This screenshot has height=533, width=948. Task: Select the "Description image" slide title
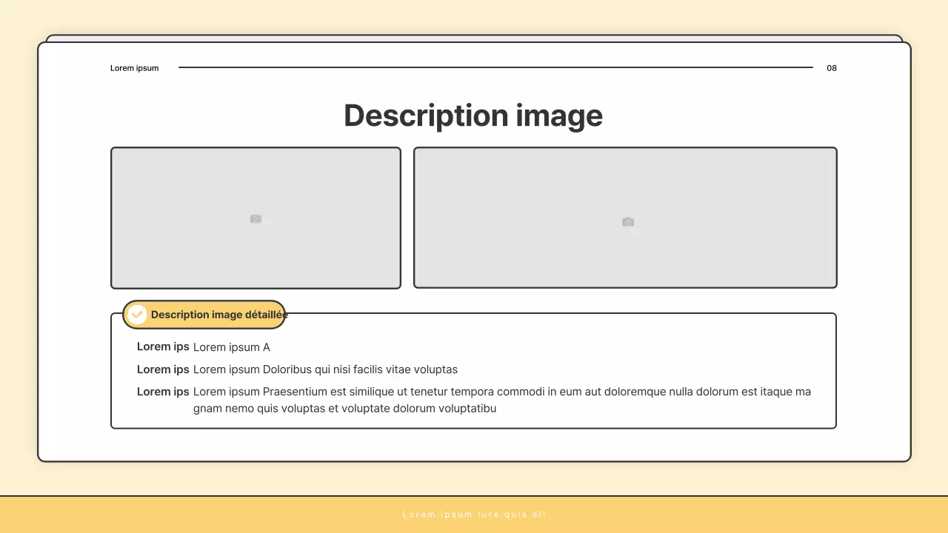(473, 115)
